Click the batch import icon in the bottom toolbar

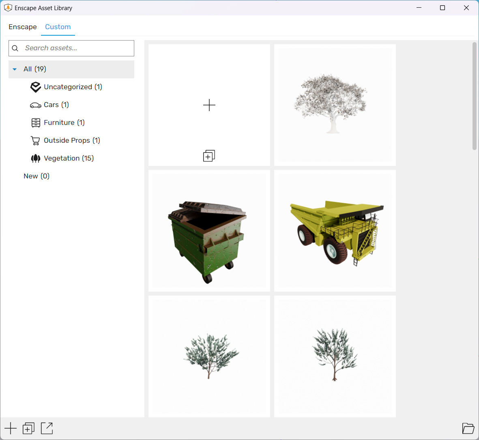[x=28, y=428]
